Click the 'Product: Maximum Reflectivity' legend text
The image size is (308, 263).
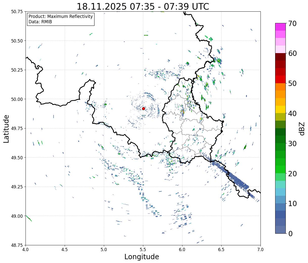coord(61,16)
